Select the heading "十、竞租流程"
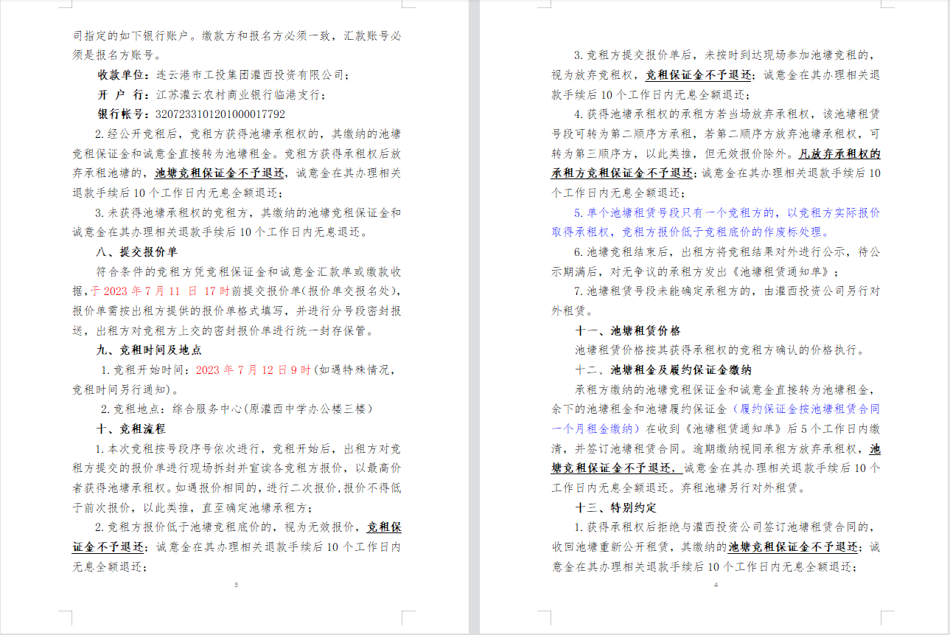Image resolution: width=950 pixels, height=635 pixels. (130, 428)
